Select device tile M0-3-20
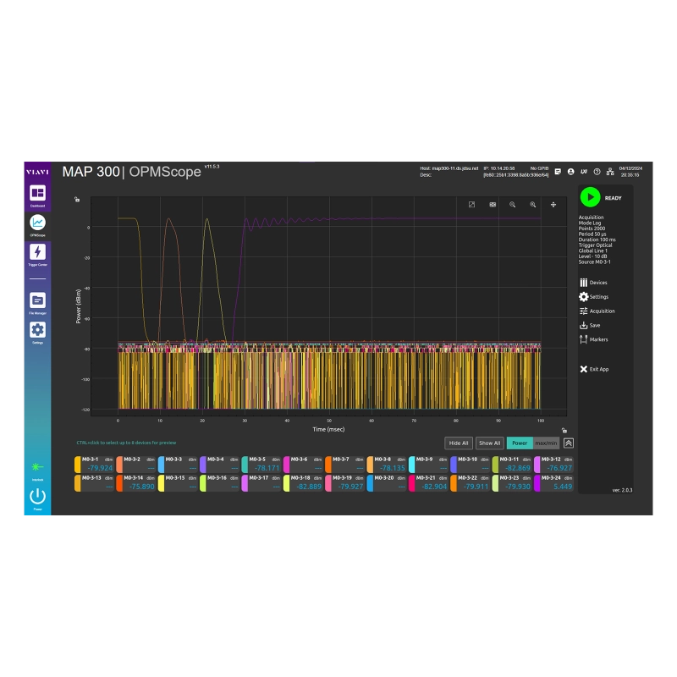Viewport: 677px width, 677px height. pos(387,482)
